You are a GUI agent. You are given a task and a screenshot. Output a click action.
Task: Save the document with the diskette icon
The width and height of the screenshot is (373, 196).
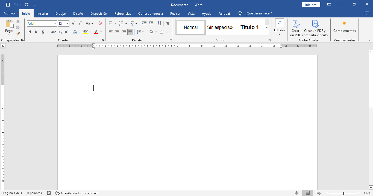click(8, 5)
